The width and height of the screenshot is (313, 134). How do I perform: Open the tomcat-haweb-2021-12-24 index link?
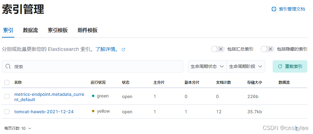pyautogui.click(x=44, y=112)
